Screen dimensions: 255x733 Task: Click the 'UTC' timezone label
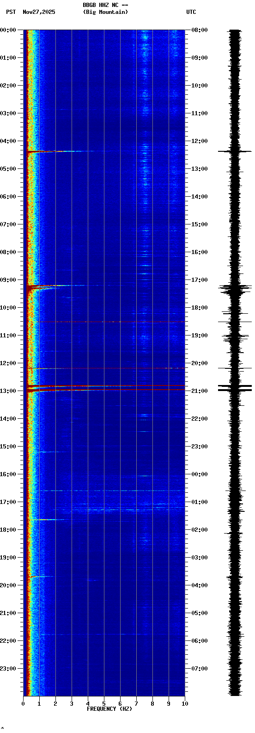click(x=191, y=12)
